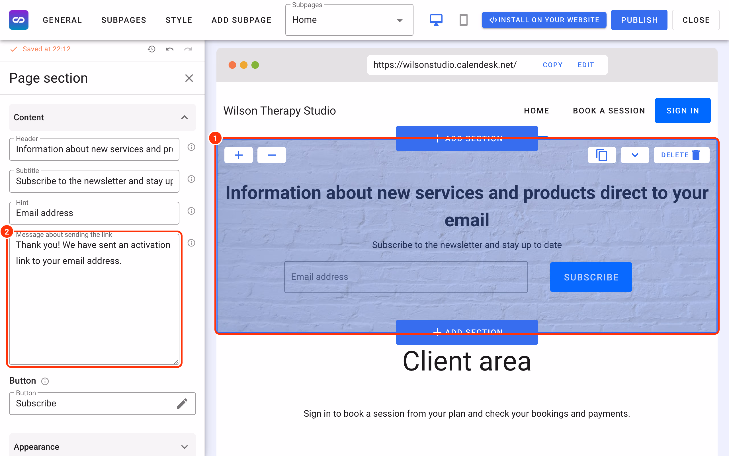Open the Subpages menu

click(x=124, y=20)
